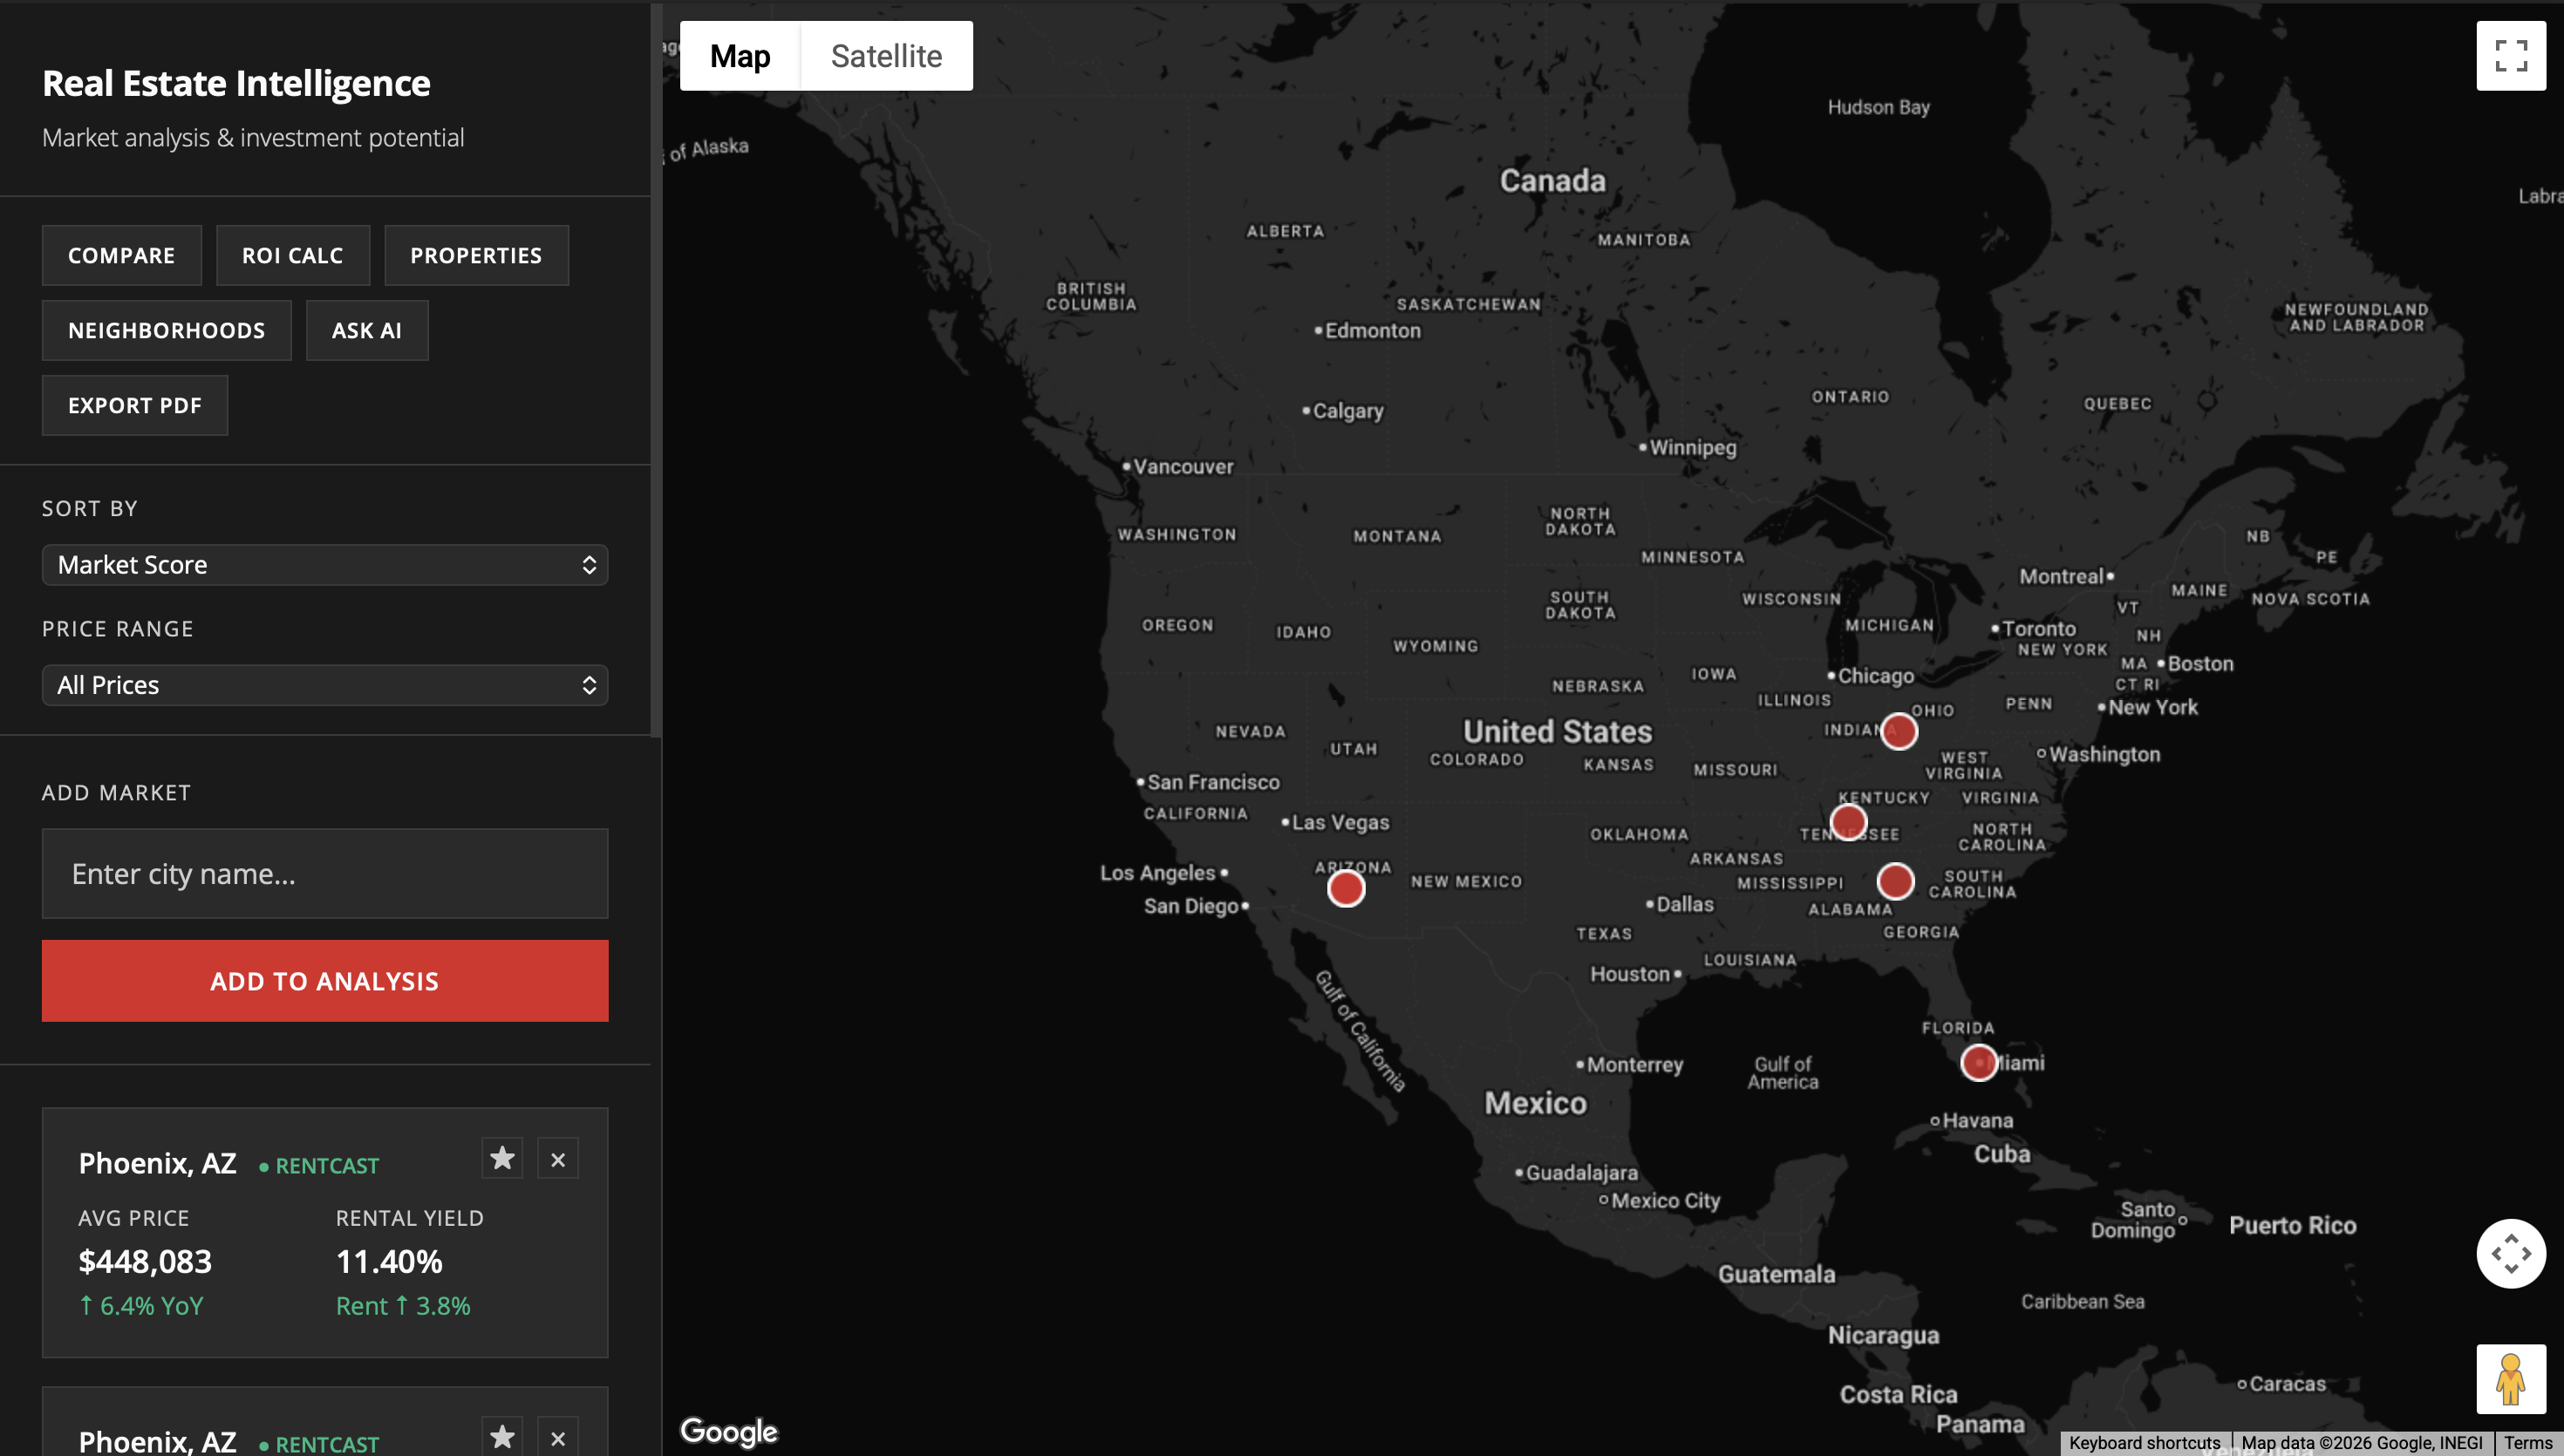Click the Rent 3.8% growth text
Viewport: 2564px width, 1456px height.
[403, 1306]
